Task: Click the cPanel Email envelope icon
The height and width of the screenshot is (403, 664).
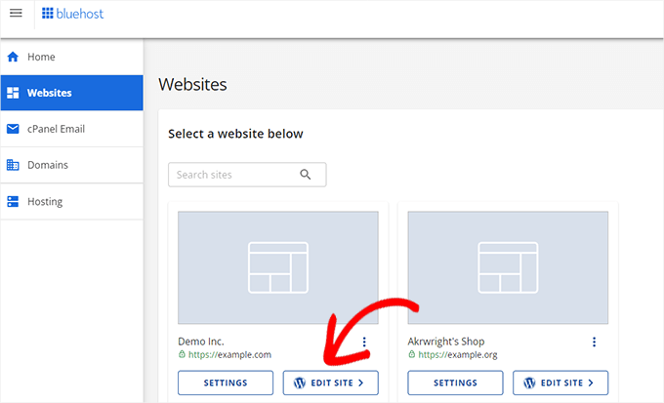Action: point(14,129)
